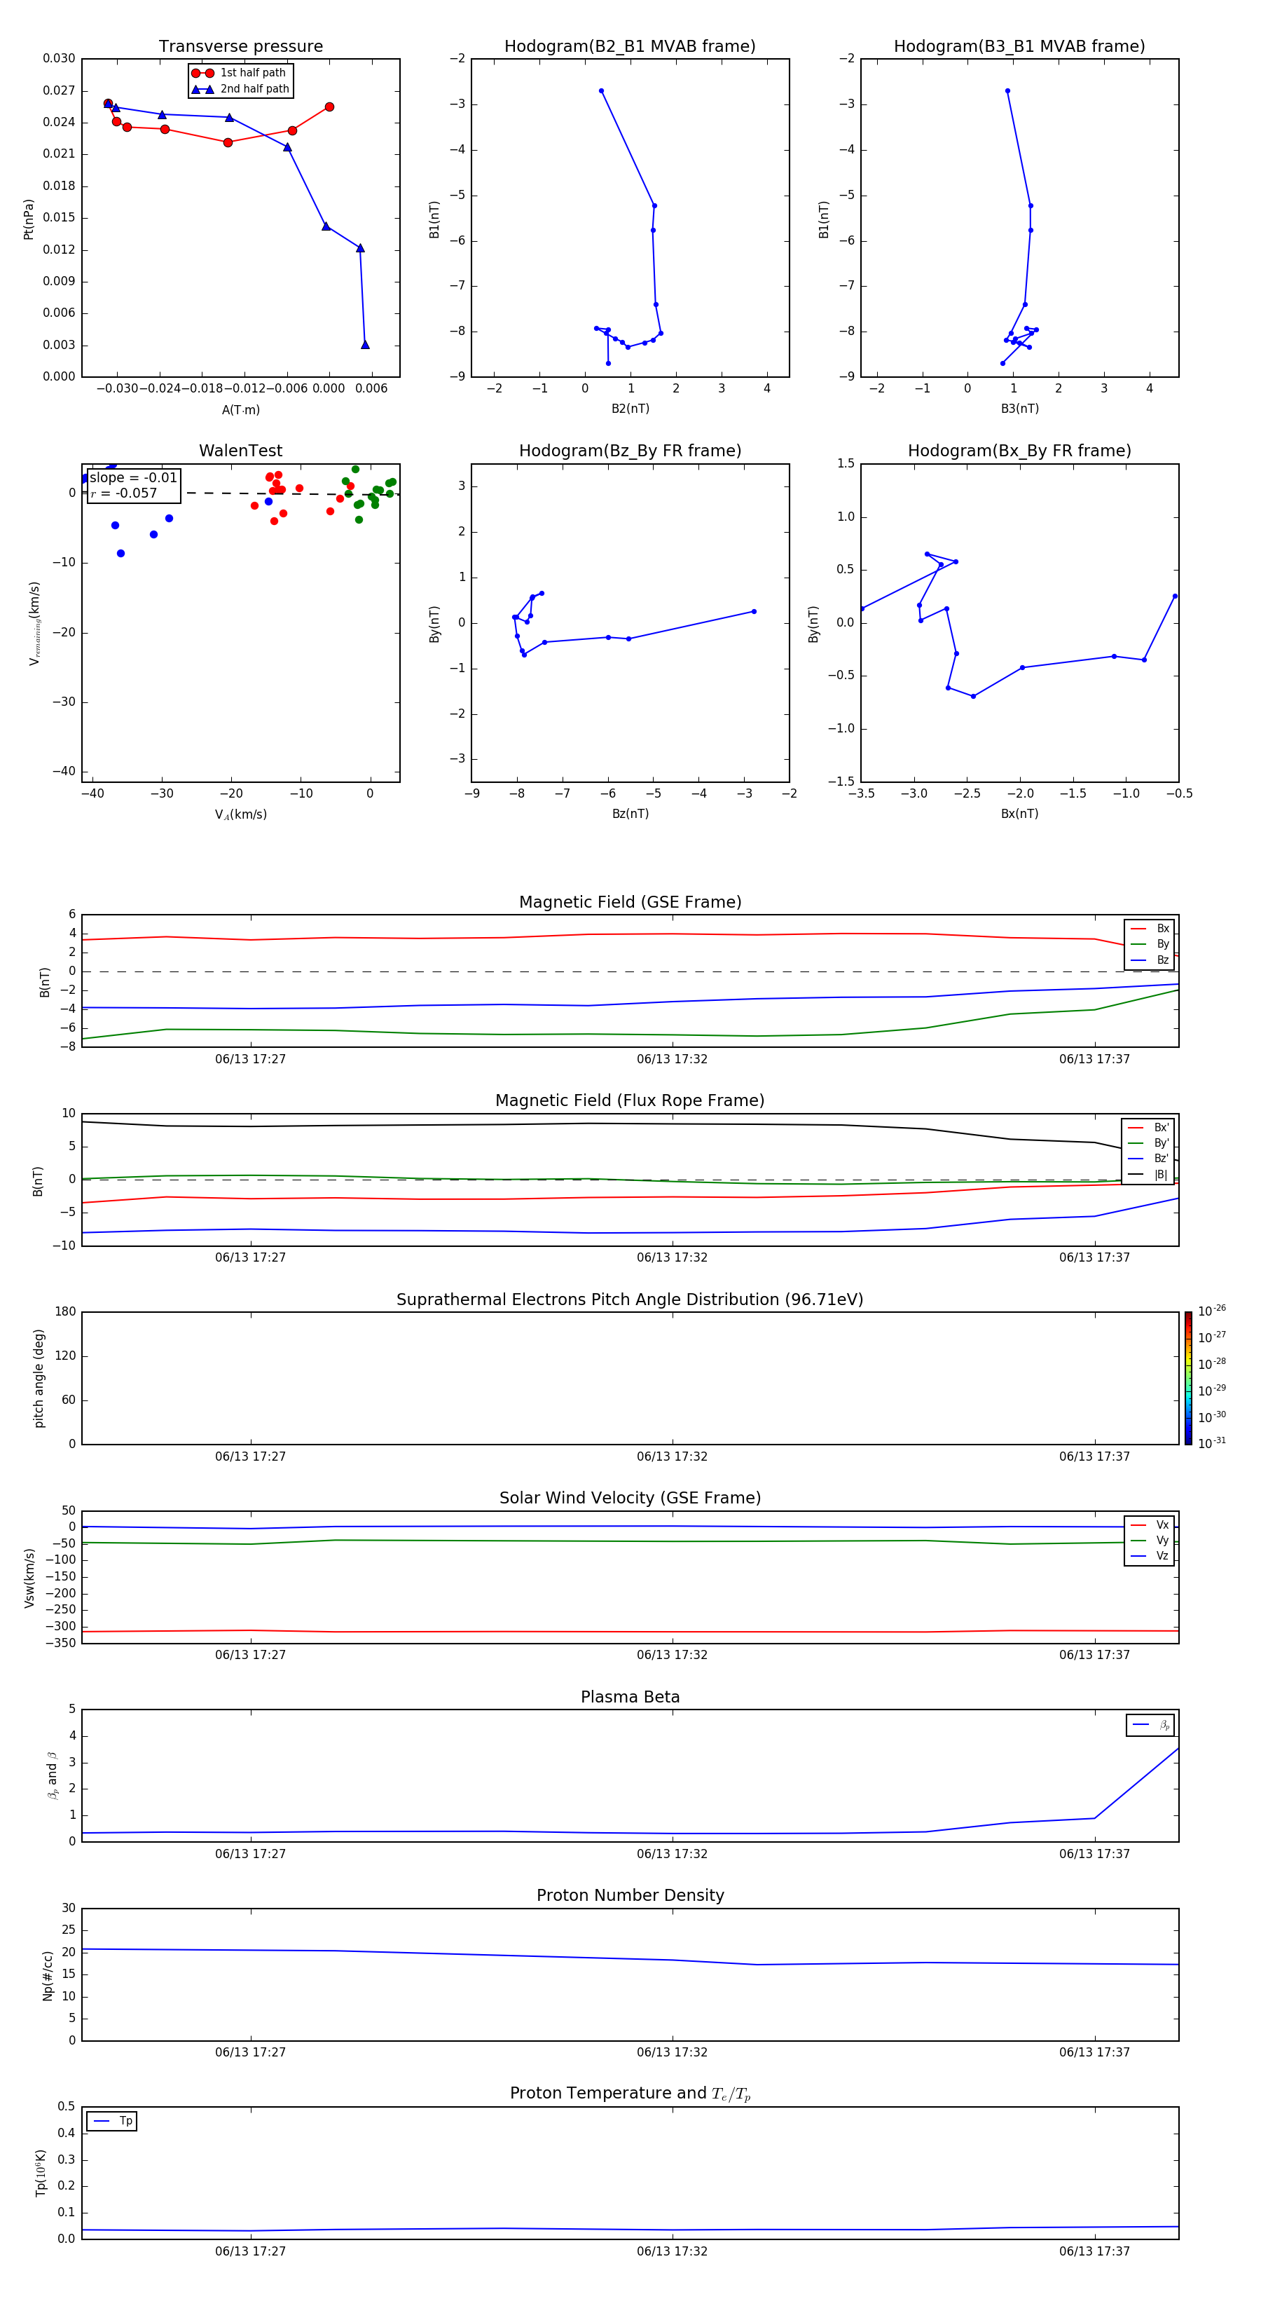Click the "Pt(nPa)" y-axis label
This screenshot has height=2313, width=1261.
pyautogui.click(x=29, y=219)
